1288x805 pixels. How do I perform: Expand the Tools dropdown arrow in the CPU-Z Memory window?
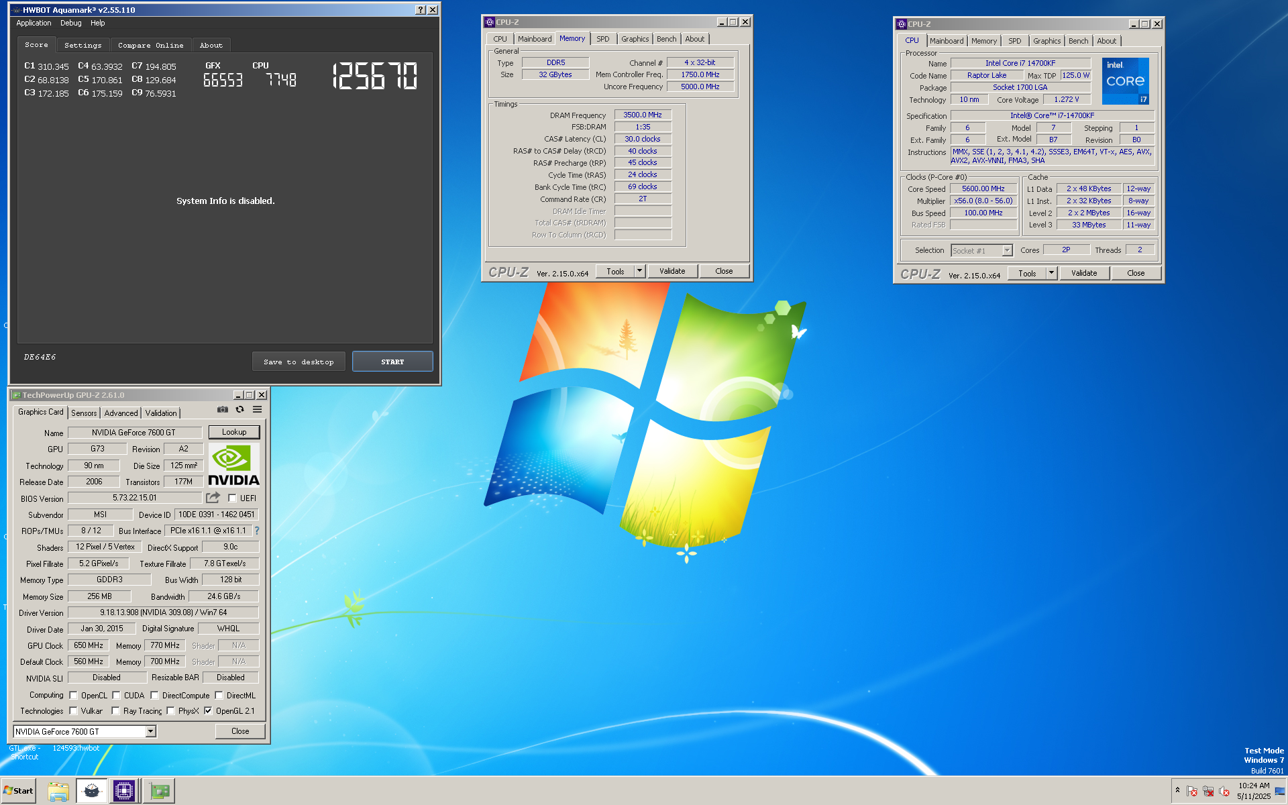coord(639,271)
